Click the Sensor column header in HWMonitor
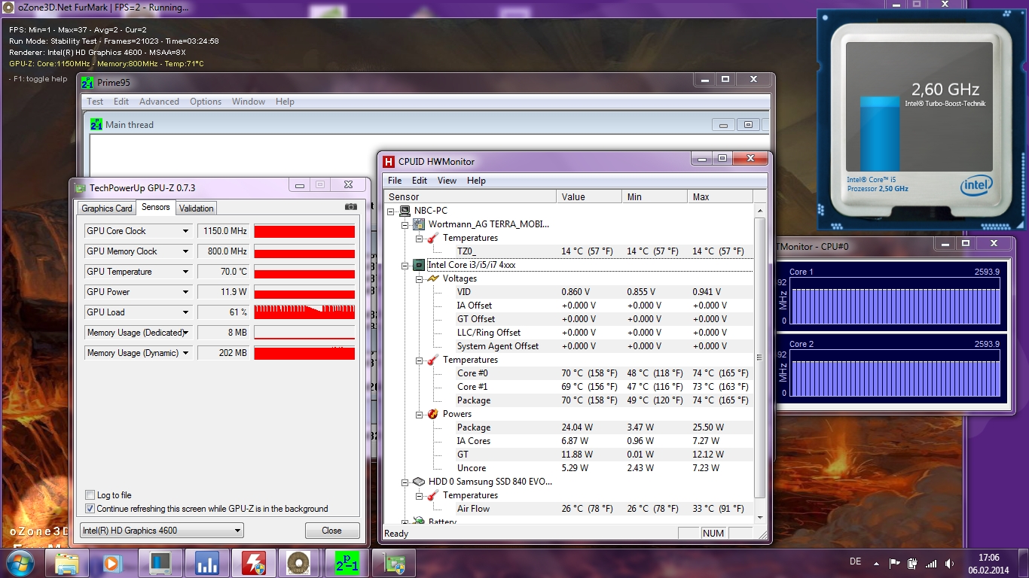This screenshot has height=578, width=1029. click(471, 197)
